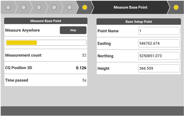
Task: Click the Measure Base Point panel header
Action: (x=46, y=21)
